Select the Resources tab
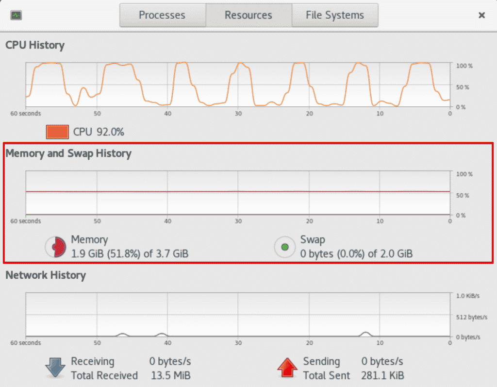The height and width of the screenshot is (387, 497). pyautogui.click(x=248, y=15)
